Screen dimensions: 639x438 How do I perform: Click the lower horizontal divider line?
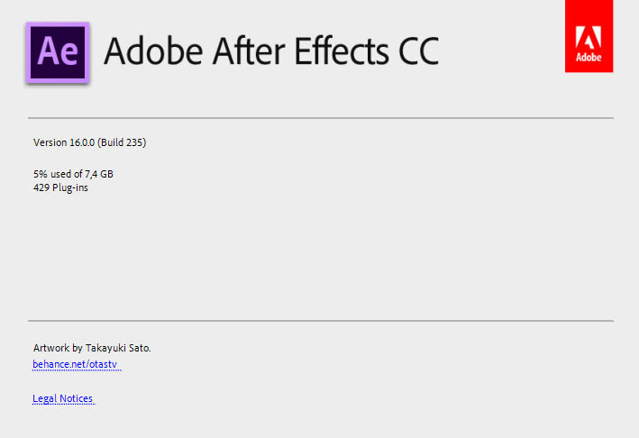tap(320, 321)
